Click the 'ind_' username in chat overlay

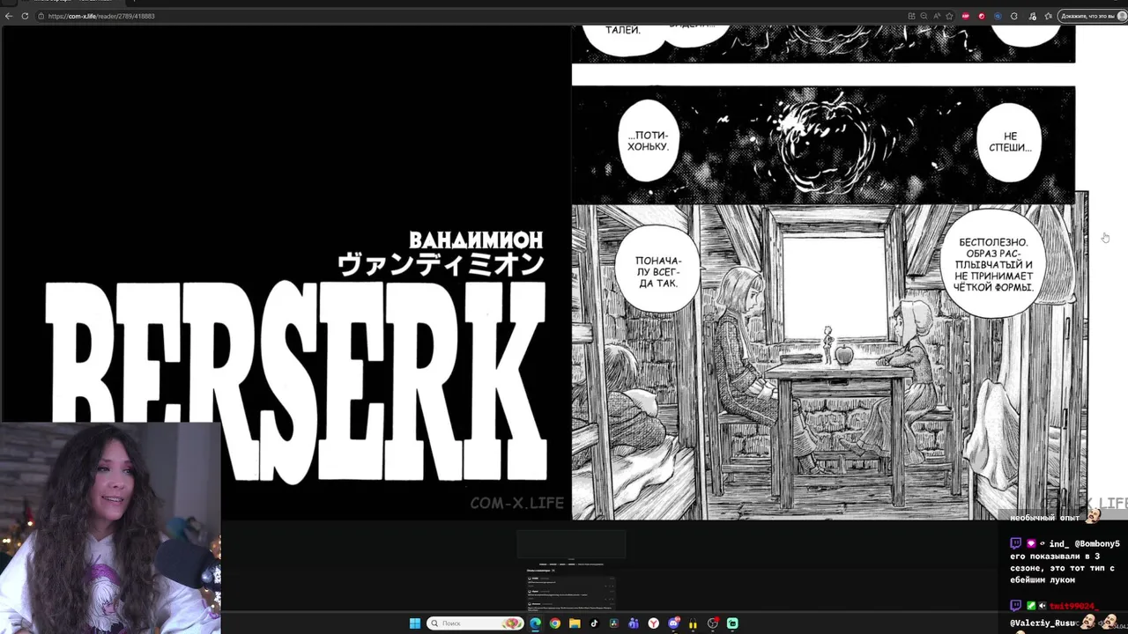pos(1058,544)
